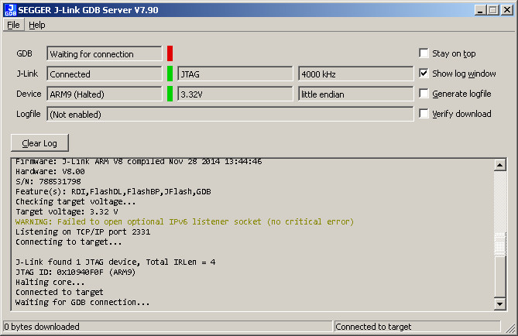Click log line 'Connecting to target...'

pyautogui.click(x=69, y=242)
